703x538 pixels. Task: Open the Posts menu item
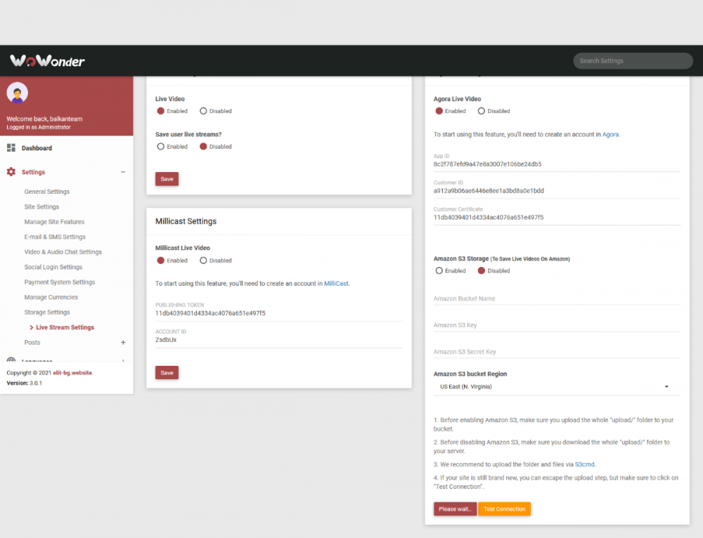pos(32,342)
